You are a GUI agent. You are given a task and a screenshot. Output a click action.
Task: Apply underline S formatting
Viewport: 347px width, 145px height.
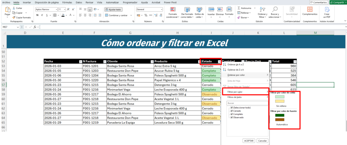coord(47,15)
